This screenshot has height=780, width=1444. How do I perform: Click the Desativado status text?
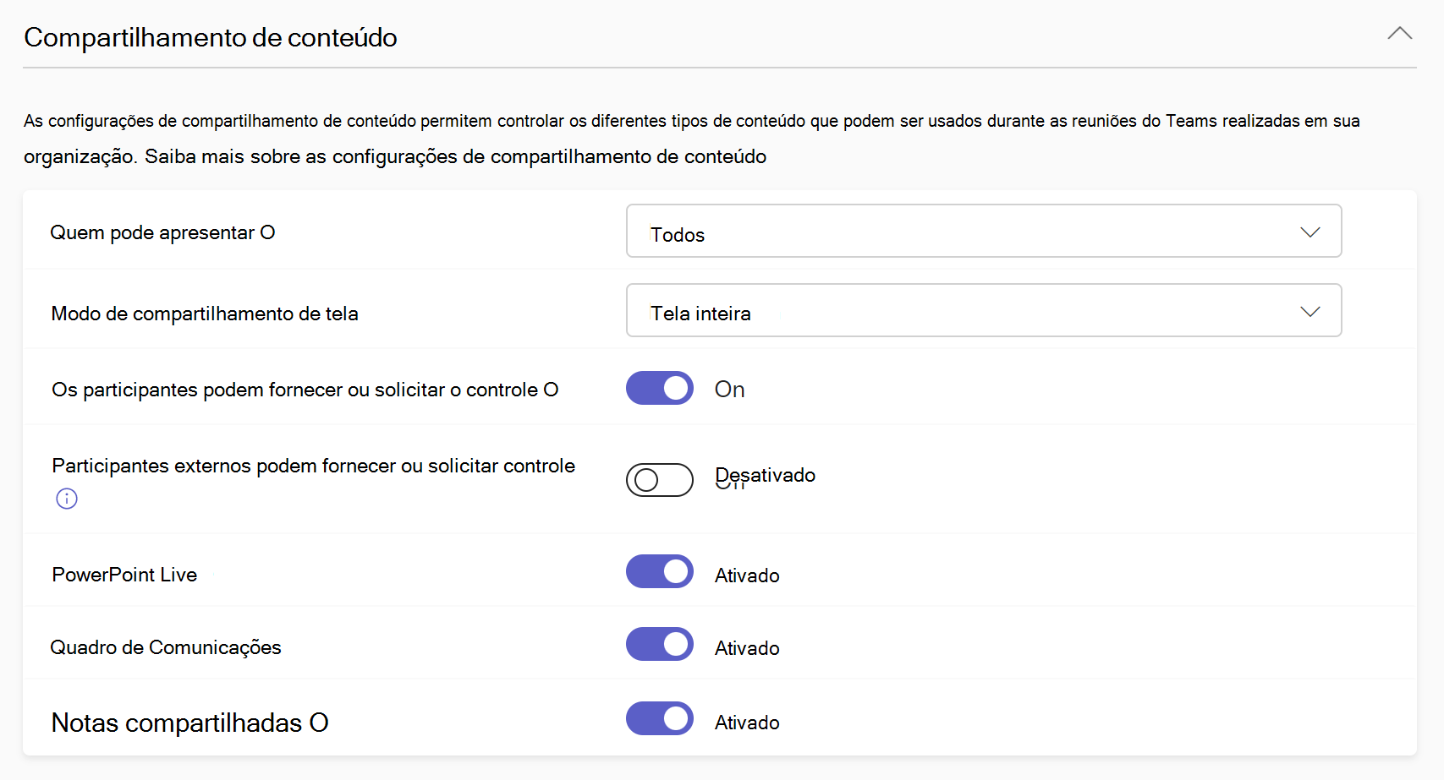[766, 475]
